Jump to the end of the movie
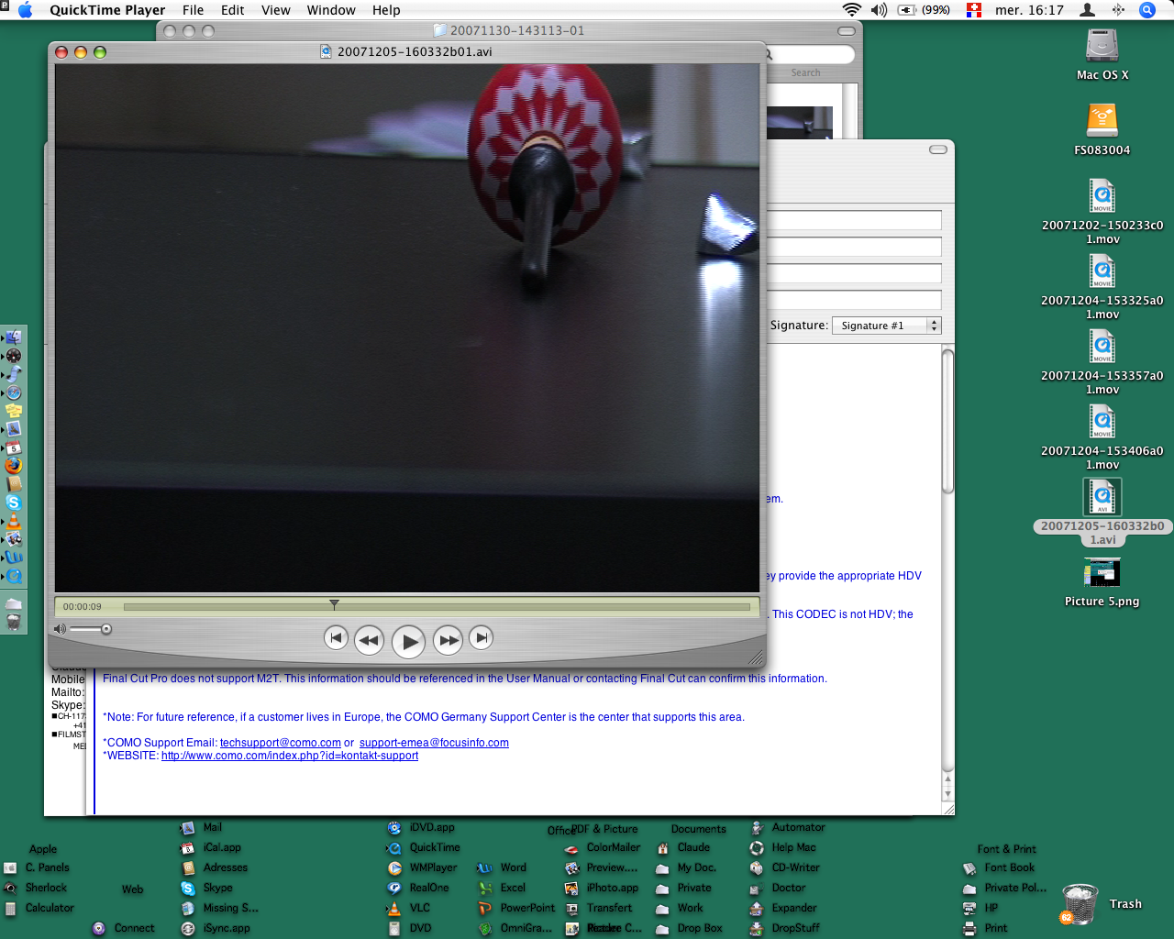This screenshot has width=1174, height=939. click(481, 638)
